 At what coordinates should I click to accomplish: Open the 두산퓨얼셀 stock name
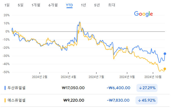click(x=16, y=88)
